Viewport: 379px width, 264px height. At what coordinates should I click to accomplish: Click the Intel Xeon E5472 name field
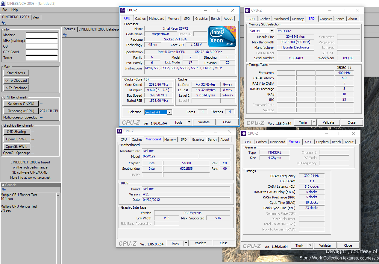click(x=175, y=29)
